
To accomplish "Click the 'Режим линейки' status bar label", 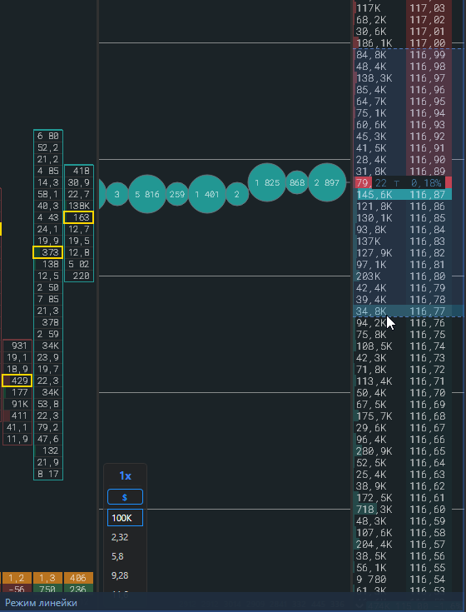I will point(41,603).
